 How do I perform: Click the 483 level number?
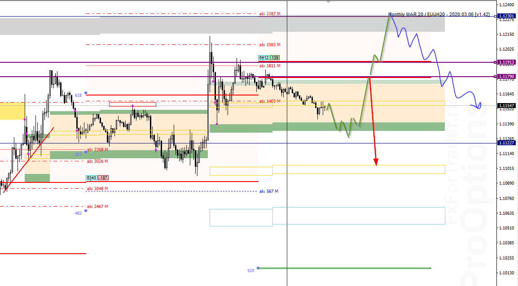click(x=78, y=213)
